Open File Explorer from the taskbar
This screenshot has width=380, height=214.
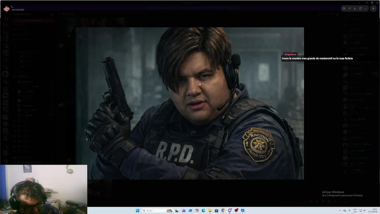[x=210, y=210]
